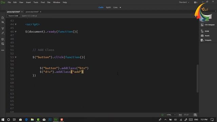Collapse the script tag at line 44
The height and width of the screenshot is (122, 217).
[16, 24]
